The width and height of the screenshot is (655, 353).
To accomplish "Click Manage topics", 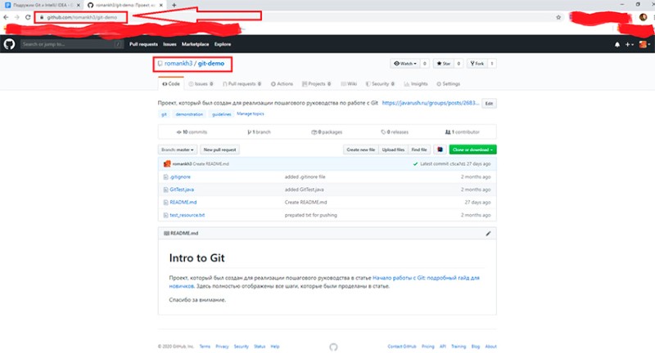I will [251, 114].
